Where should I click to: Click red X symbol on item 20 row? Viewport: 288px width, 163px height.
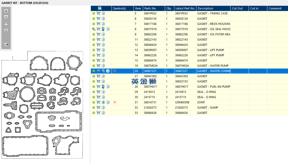tap(115, 71)
